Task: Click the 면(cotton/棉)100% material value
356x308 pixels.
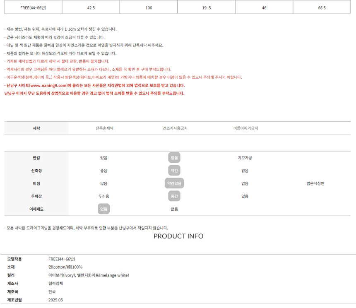Action: [x=65, y=267]
